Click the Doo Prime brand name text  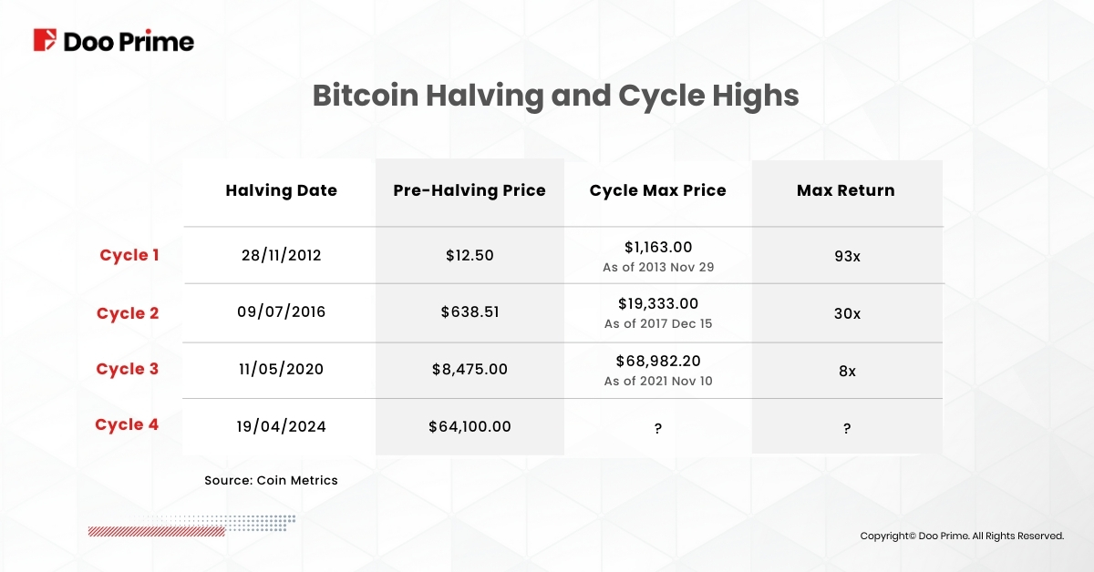[129, 42]
